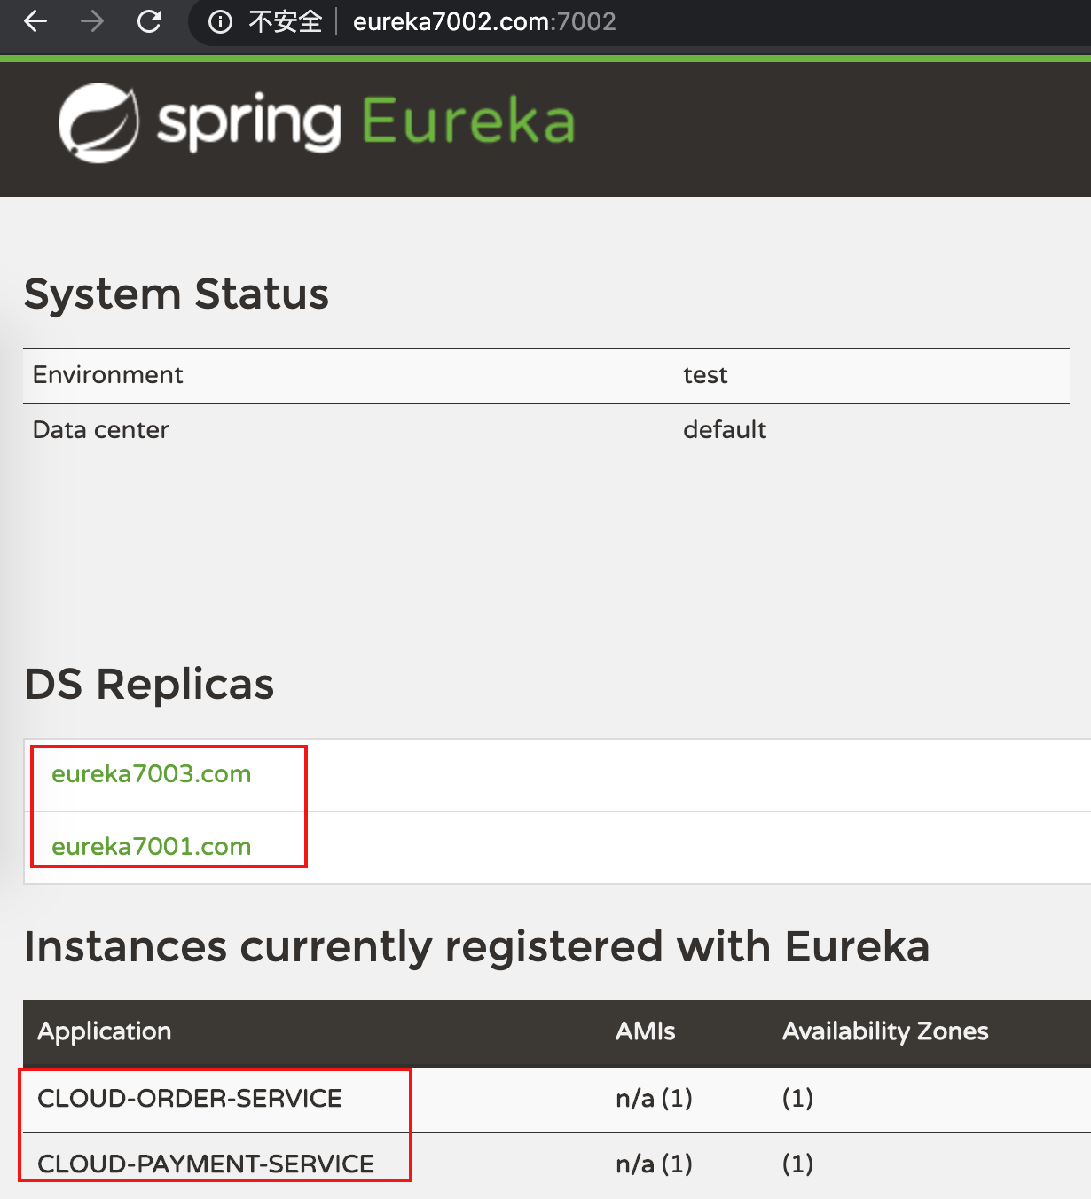Click the availability zone (1) for CLOUD-PAYMENT-SERVICE
The image size is (1091, 1199).
click(x=797, y=1164)
